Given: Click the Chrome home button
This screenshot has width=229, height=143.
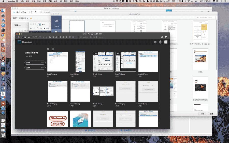Looking at the screenshot, I should pos(41,28).
